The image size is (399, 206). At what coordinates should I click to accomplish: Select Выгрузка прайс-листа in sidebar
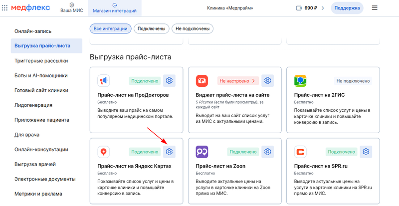pos(46,46)
